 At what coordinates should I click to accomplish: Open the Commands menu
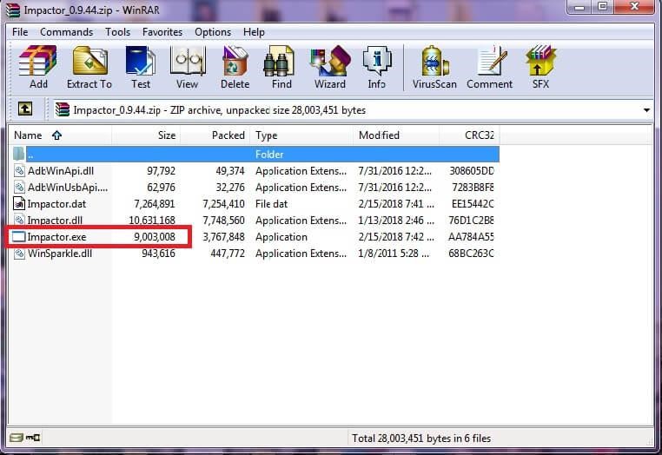[66, 32]
